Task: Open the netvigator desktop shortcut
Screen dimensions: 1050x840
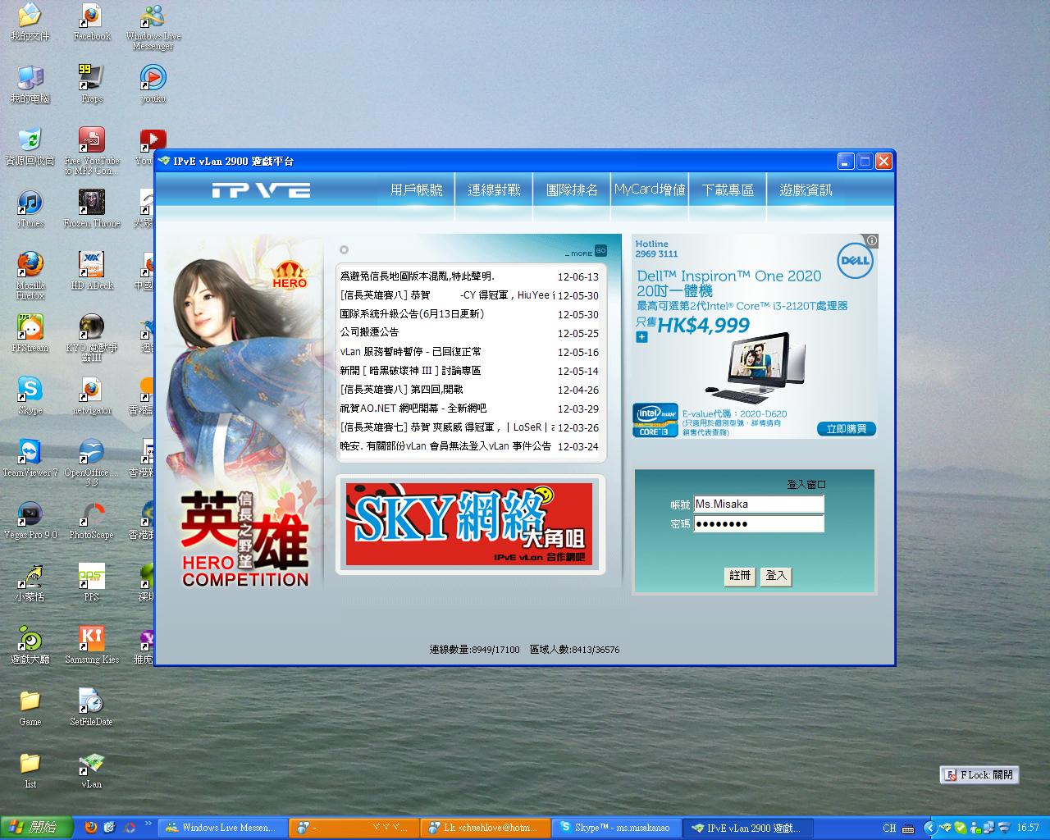Action: (91, 397)
